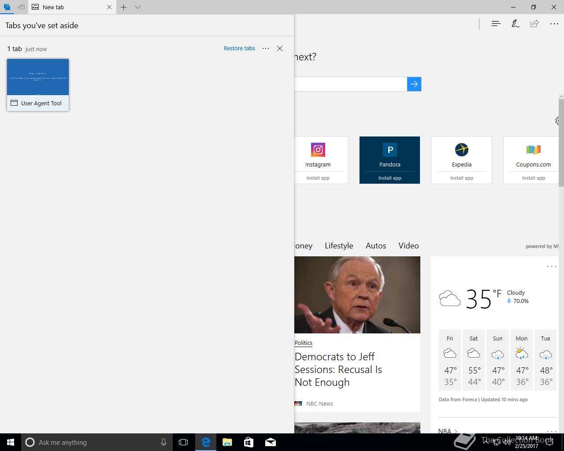Click the Instagram tile icon

click(x=318, y=150)
